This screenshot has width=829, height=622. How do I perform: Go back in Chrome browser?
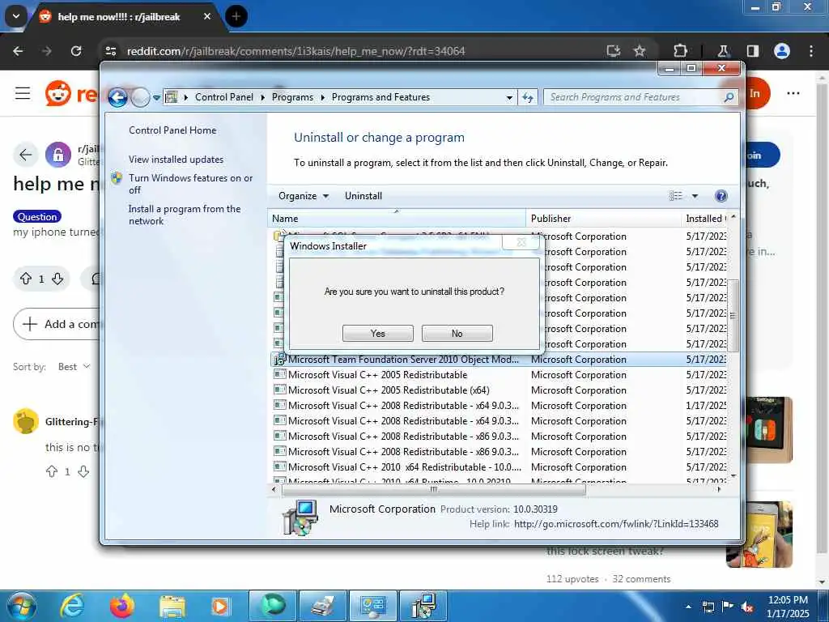click(18, 51)
